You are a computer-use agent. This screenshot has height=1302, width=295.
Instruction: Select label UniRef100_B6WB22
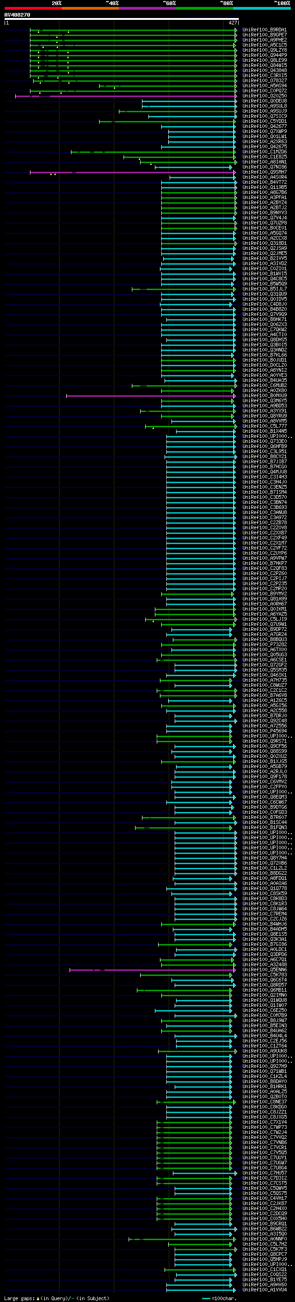click(x=264, y=1229)
